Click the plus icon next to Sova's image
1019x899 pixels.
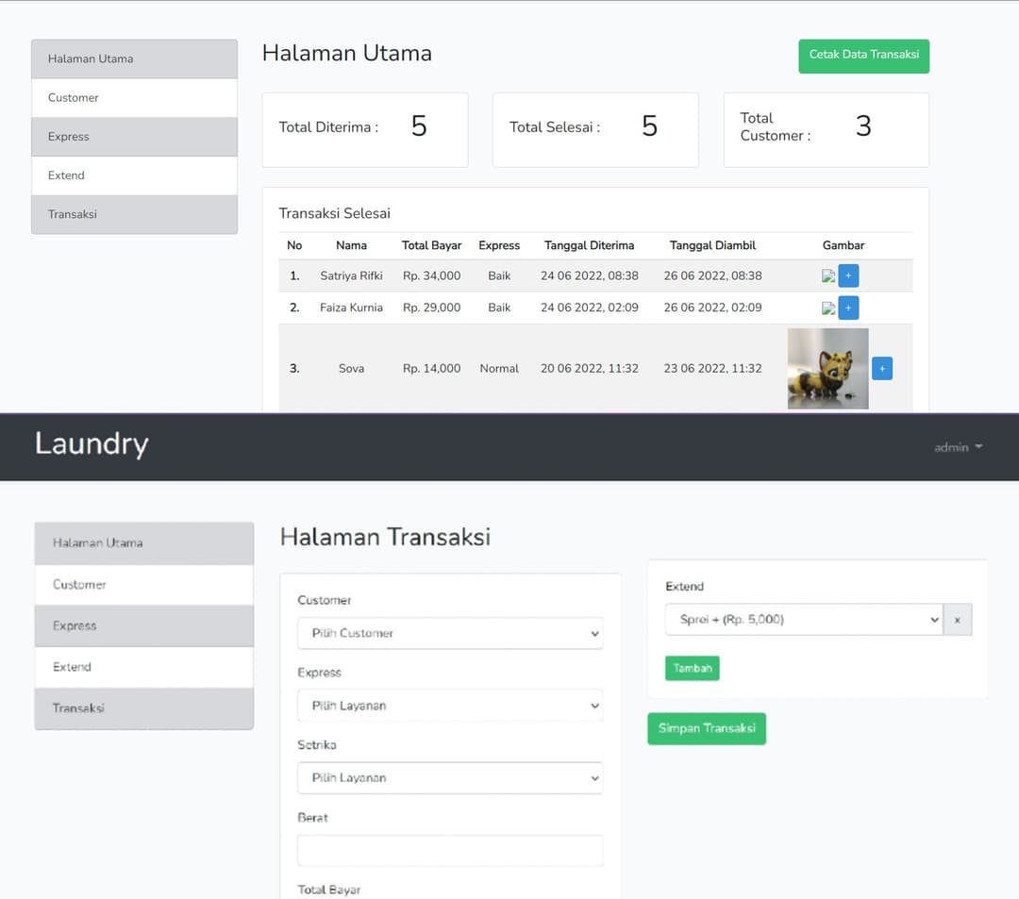tap(881, 368)
